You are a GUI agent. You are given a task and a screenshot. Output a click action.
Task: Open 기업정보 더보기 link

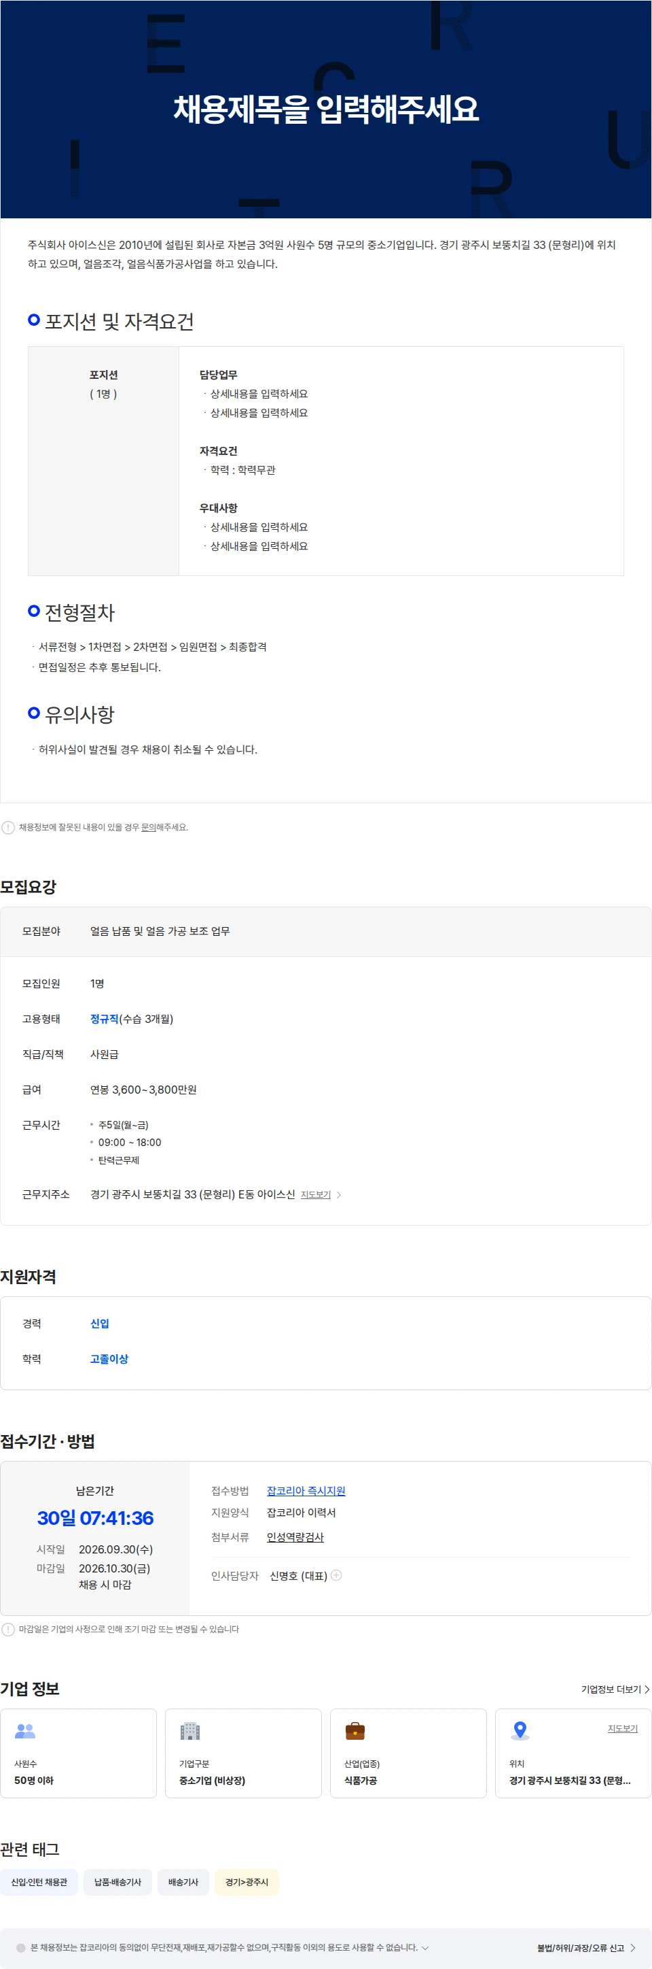615,1689
